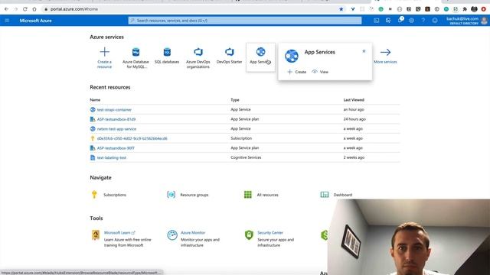Open the ASP-testsandbox-81d9 resource
Viewport: 490px width, 275px height.
coord(116,119)
